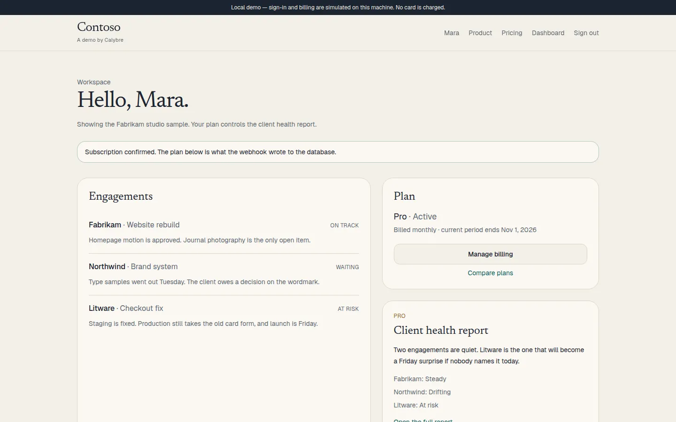Click the "Hello, Mara." heading
The height and width of the screenshot is (422, 676).
(133, 99)
